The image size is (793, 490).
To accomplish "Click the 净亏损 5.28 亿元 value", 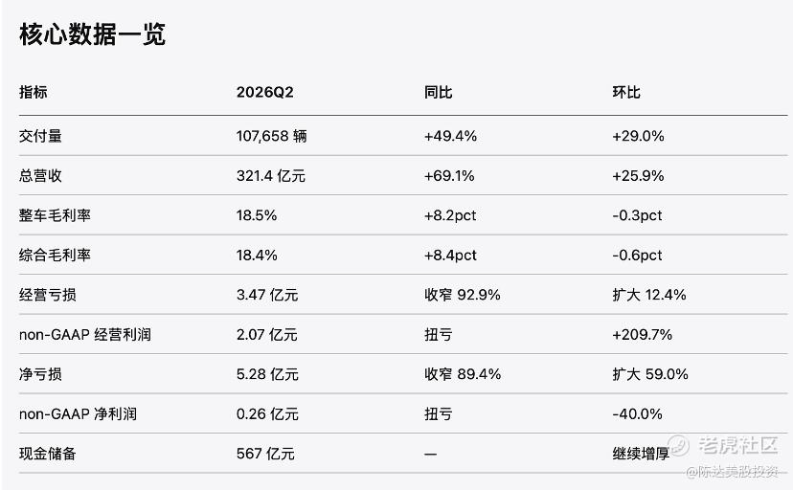I will pos(267,374).
